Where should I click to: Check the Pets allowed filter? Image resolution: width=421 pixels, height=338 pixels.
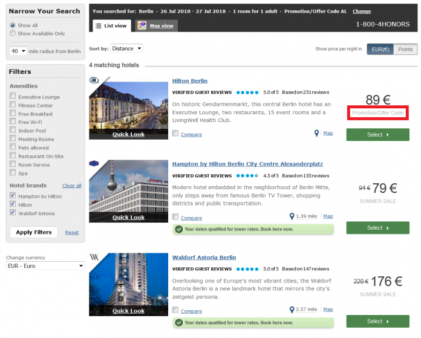[x=13, y=147]
